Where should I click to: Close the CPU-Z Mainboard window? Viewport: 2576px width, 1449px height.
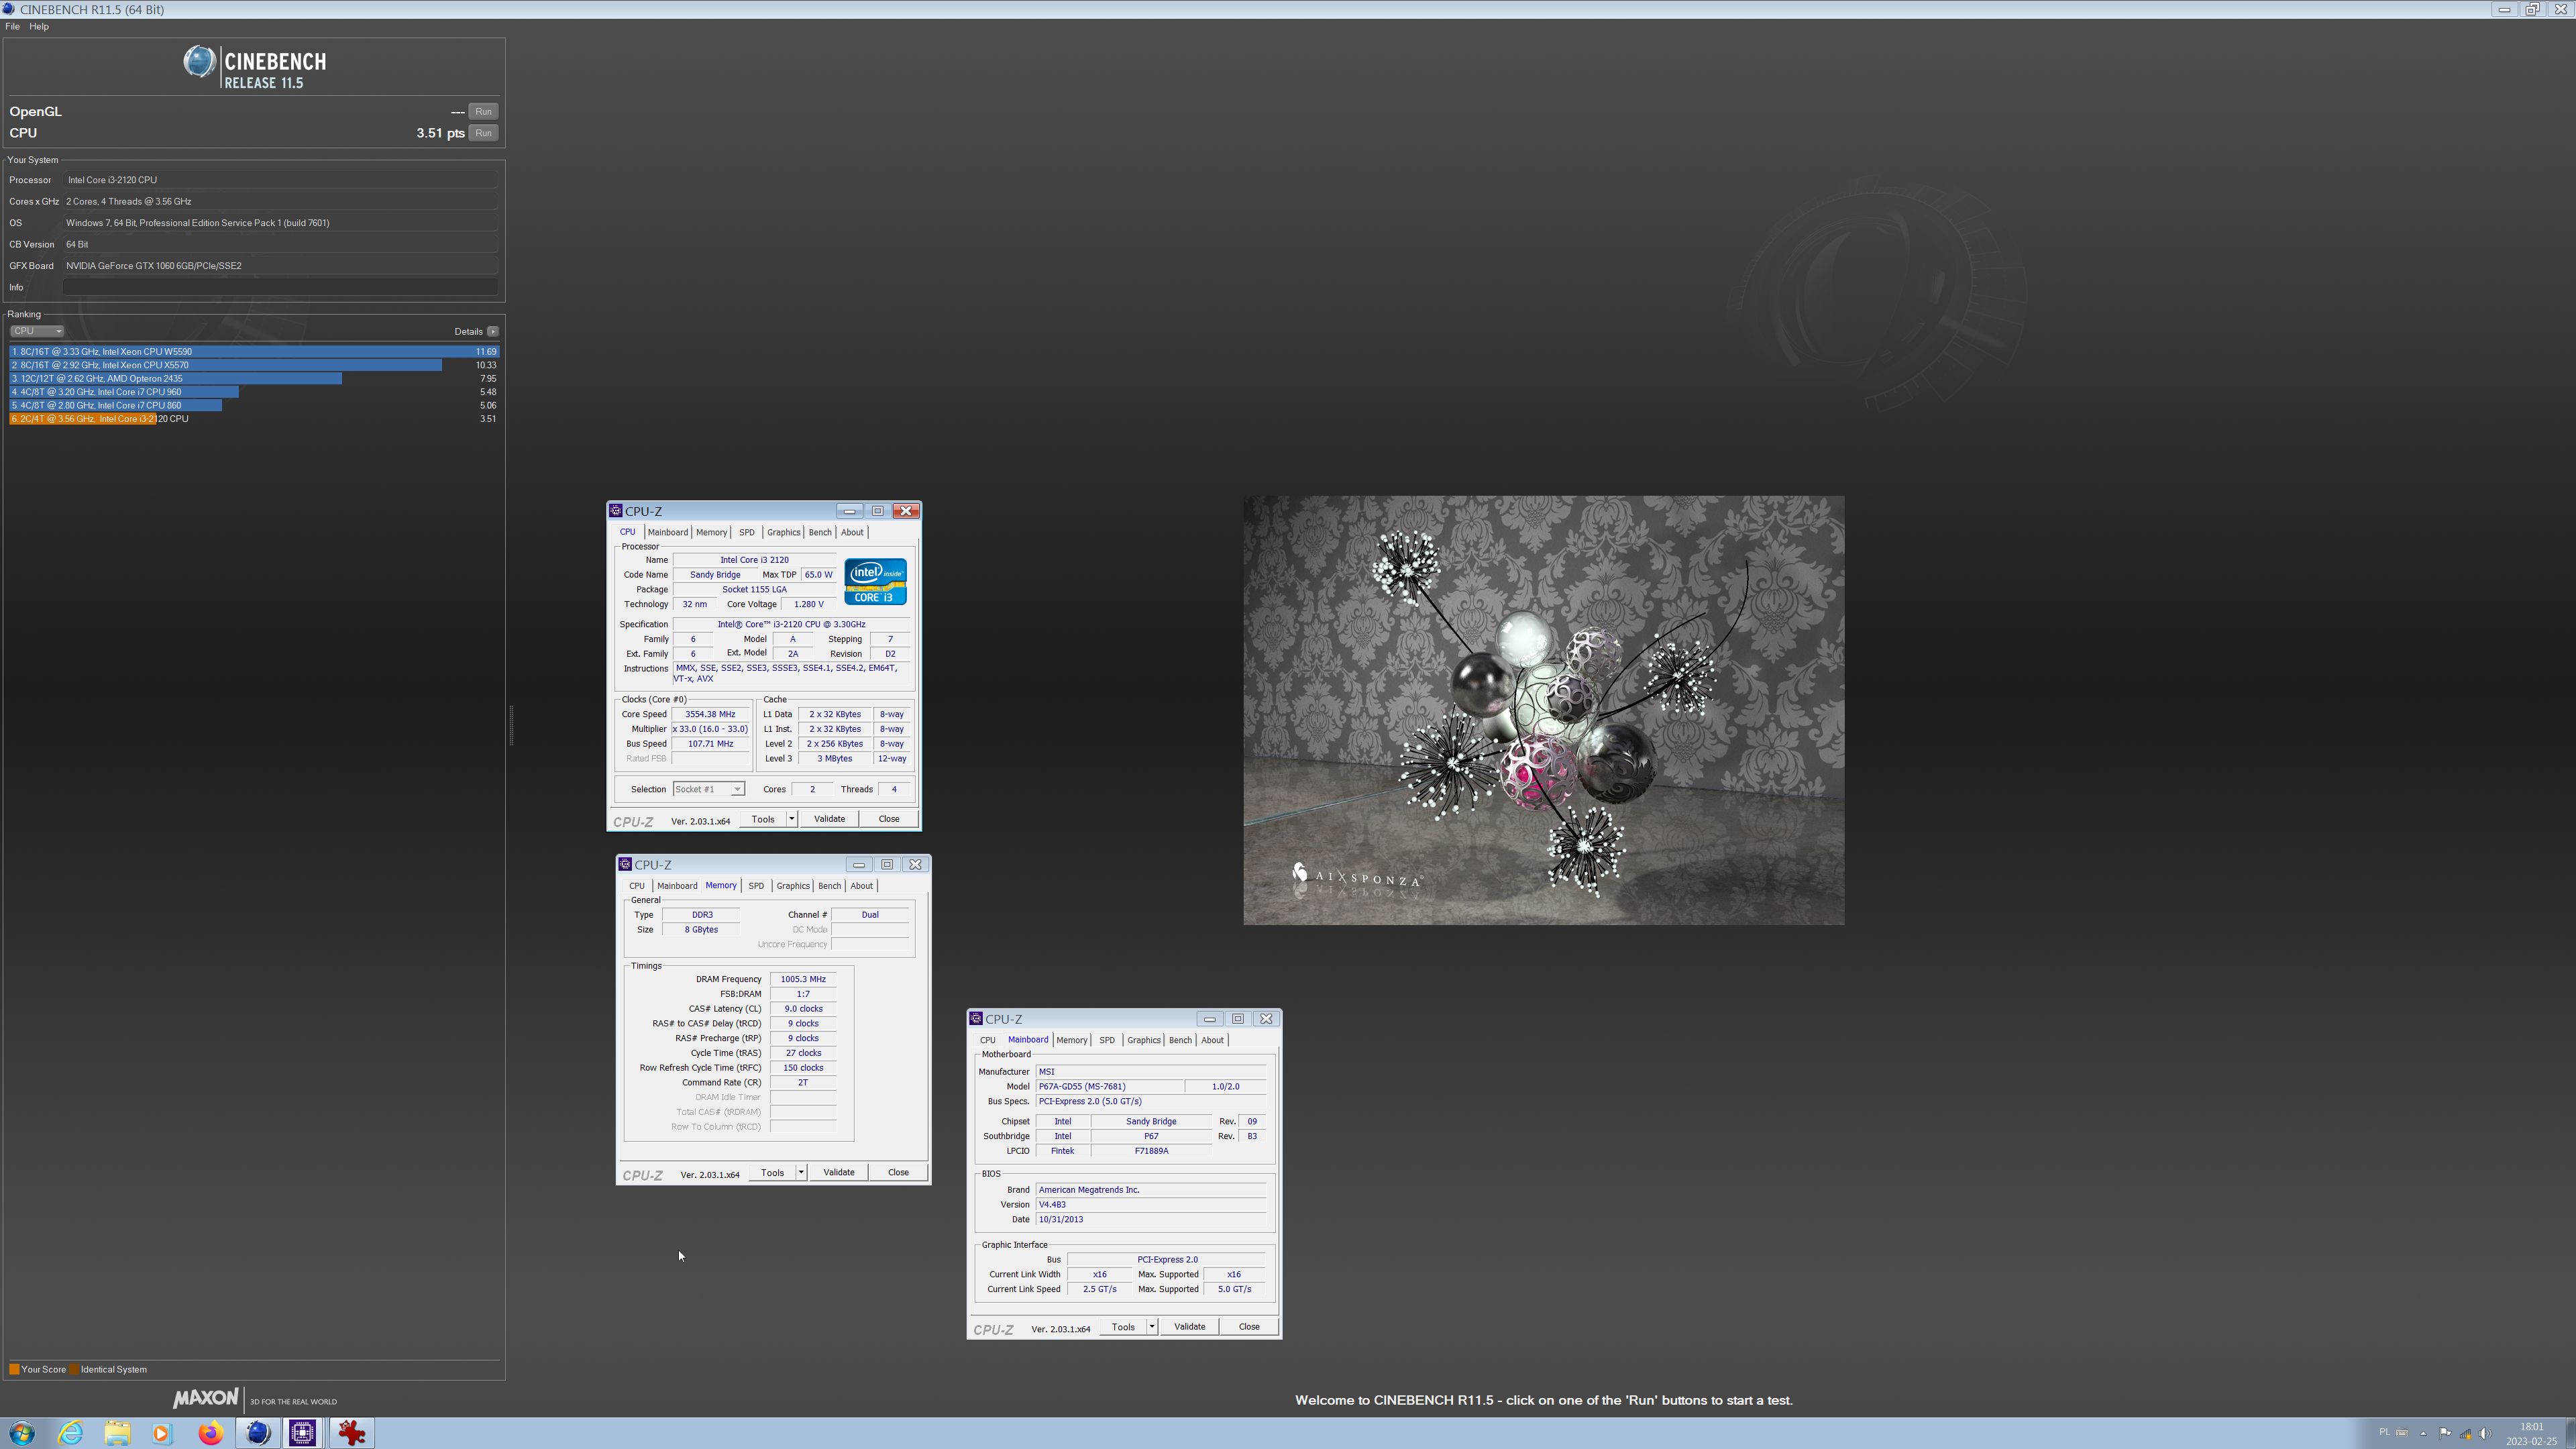click(x=1266, y=1018)
